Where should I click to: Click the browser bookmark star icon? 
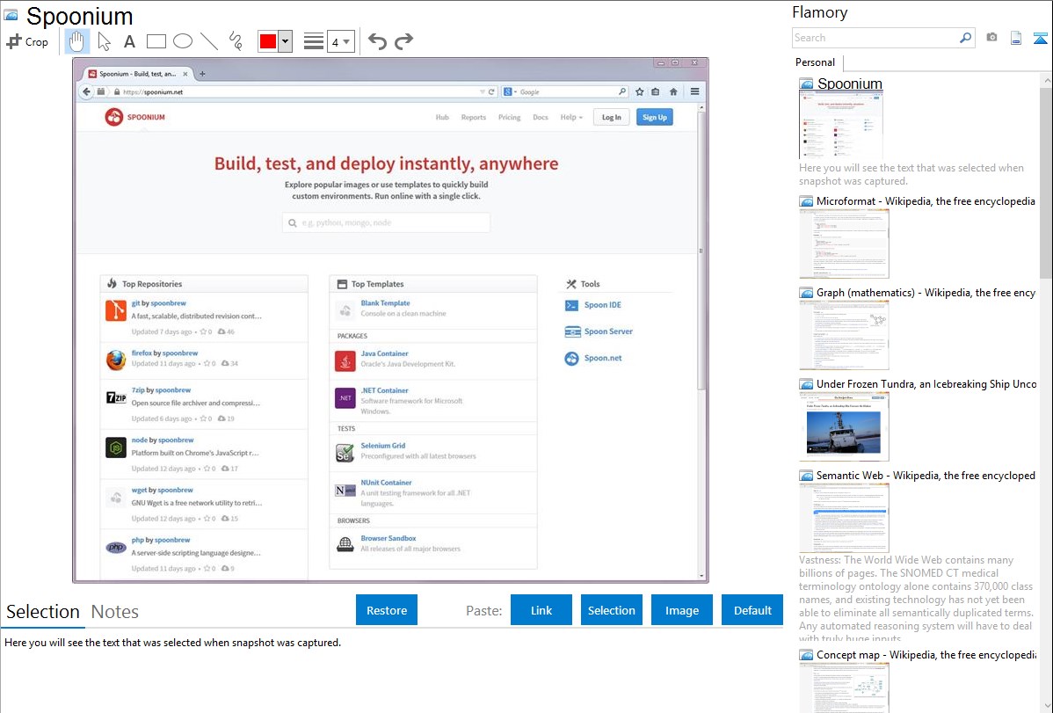coord(639,91)
